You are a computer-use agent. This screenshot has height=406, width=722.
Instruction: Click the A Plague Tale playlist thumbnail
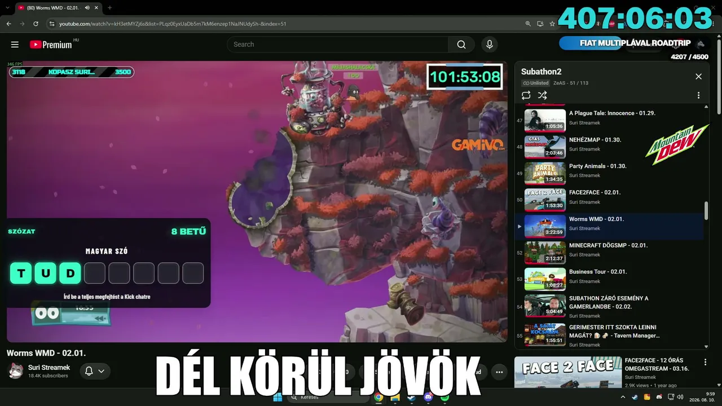click(x=545, y=120)
